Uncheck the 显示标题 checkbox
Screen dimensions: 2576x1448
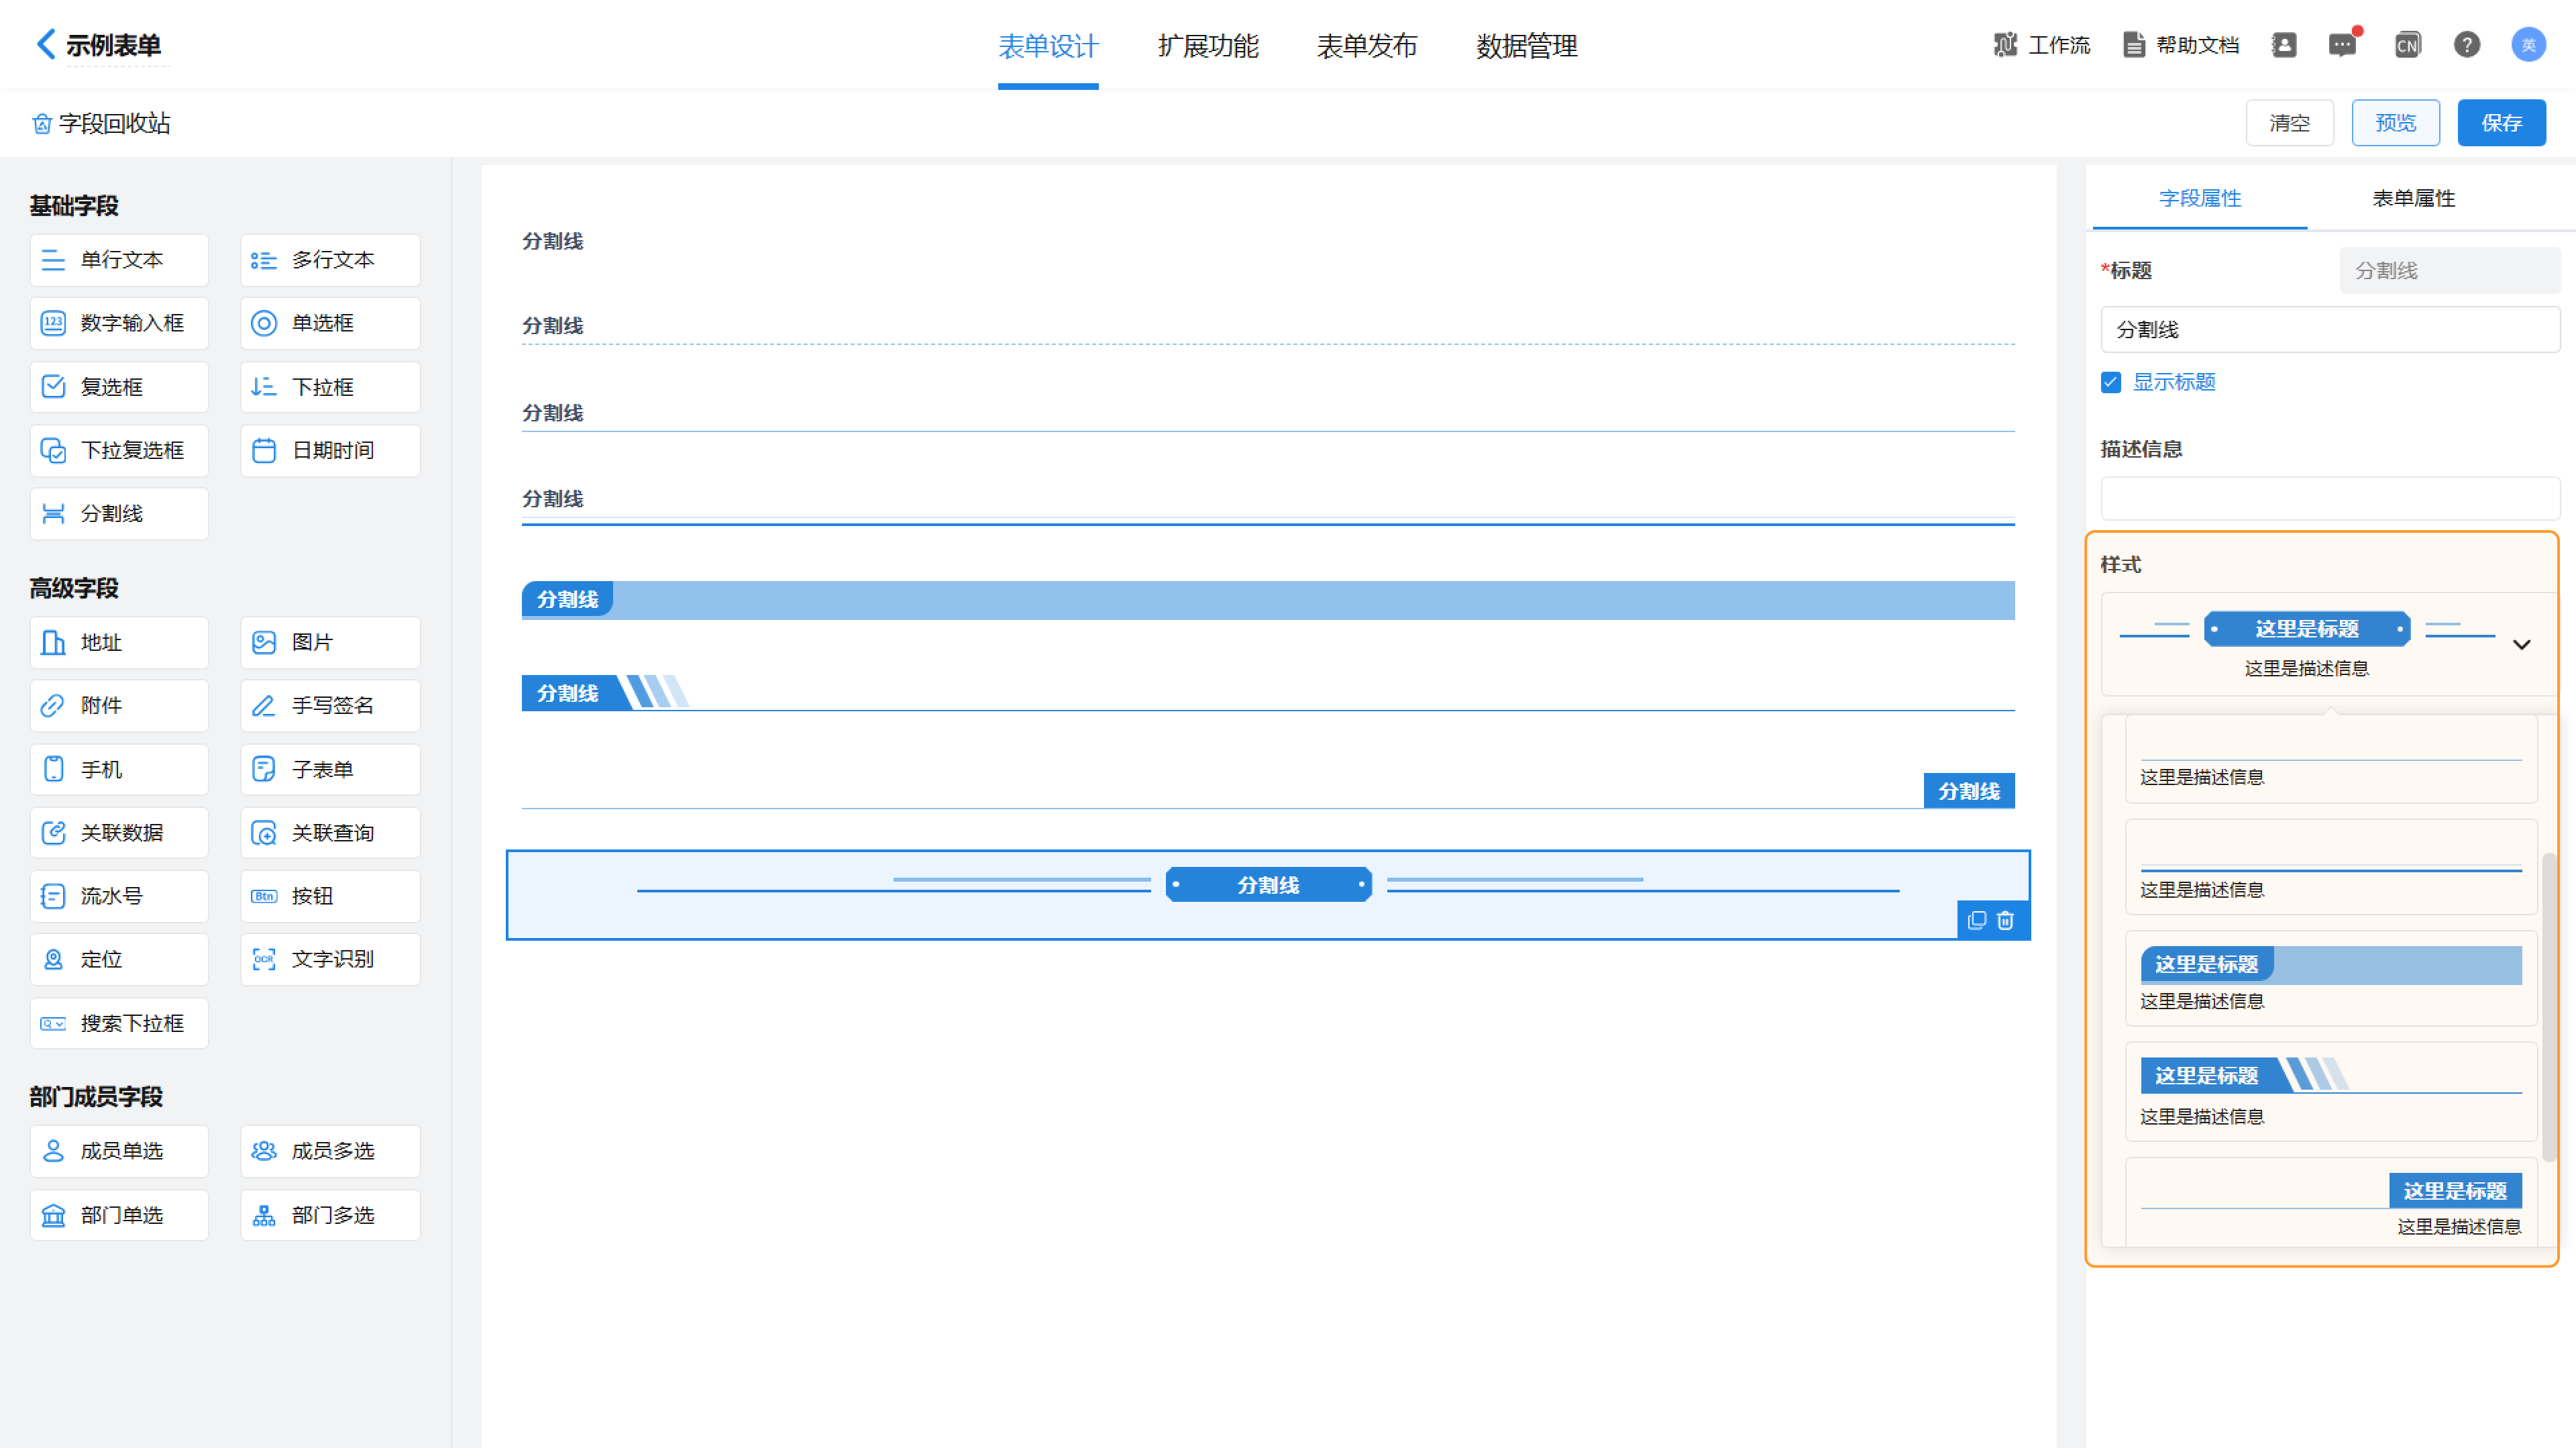click(2111, 383)
